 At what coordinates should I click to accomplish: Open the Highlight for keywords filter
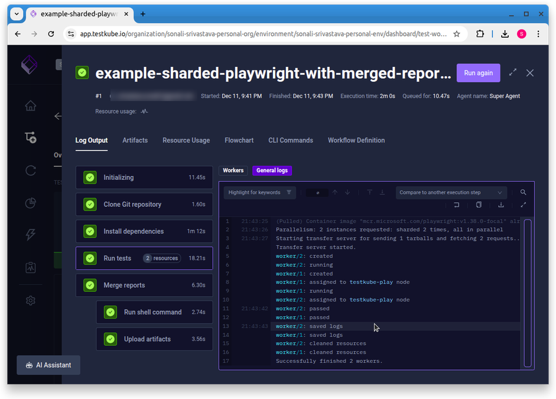(x=259, y=193)
